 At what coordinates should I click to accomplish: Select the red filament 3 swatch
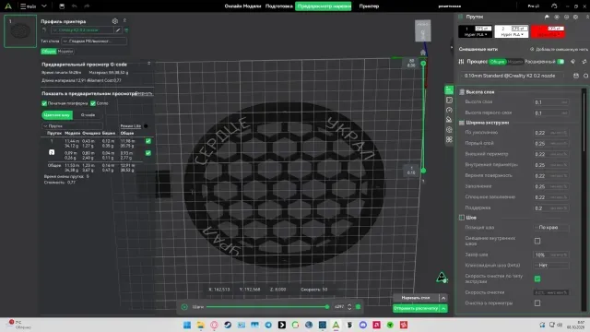(548, 31)
